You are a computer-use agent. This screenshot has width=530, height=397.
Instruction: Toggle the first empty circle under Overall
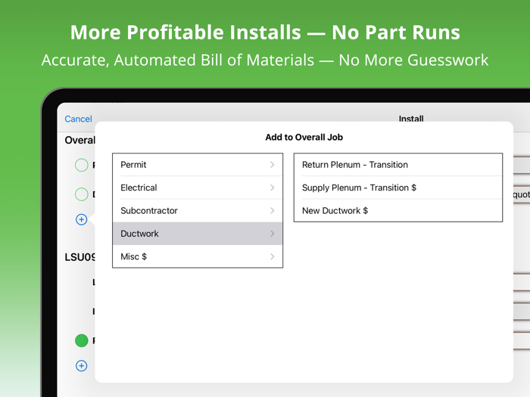tap(82, 165)
